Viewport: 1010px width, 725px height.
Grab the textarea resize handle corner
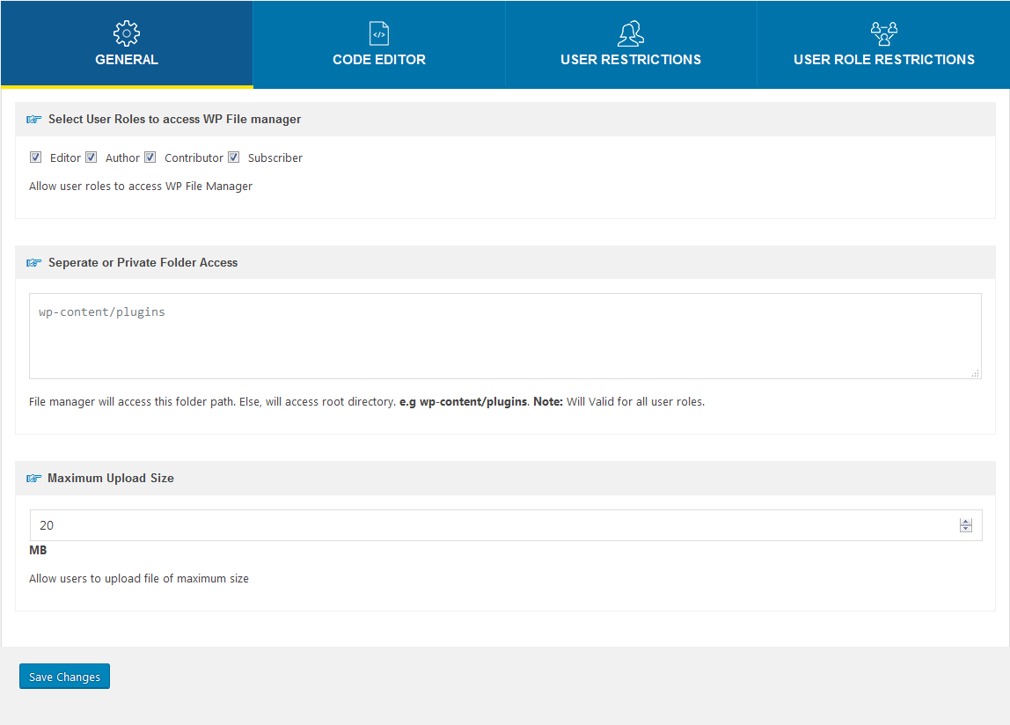pyautogui.click(x=976, y=374)
